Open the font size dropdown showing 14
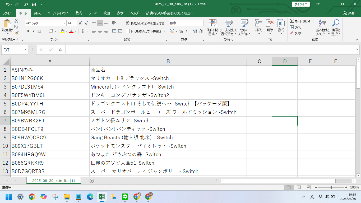The width and height of the screenshot is (361, 203). coord(75,23)
